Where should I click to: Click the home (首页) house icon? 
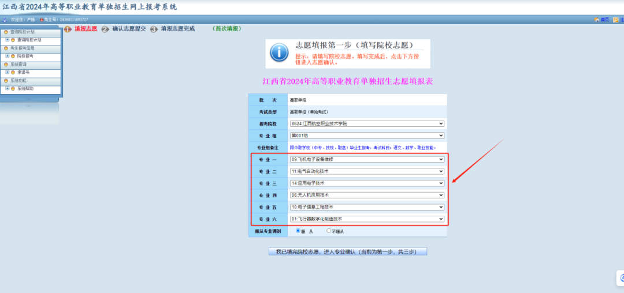point(596,20)
